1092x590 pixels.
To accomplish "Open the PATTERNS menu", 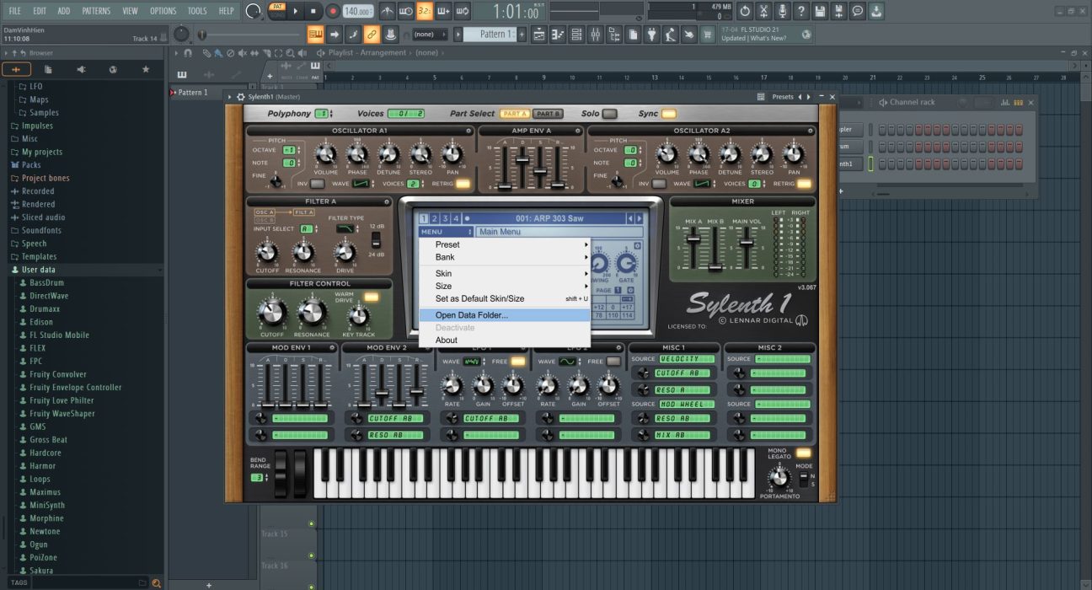I will point(96,11).
